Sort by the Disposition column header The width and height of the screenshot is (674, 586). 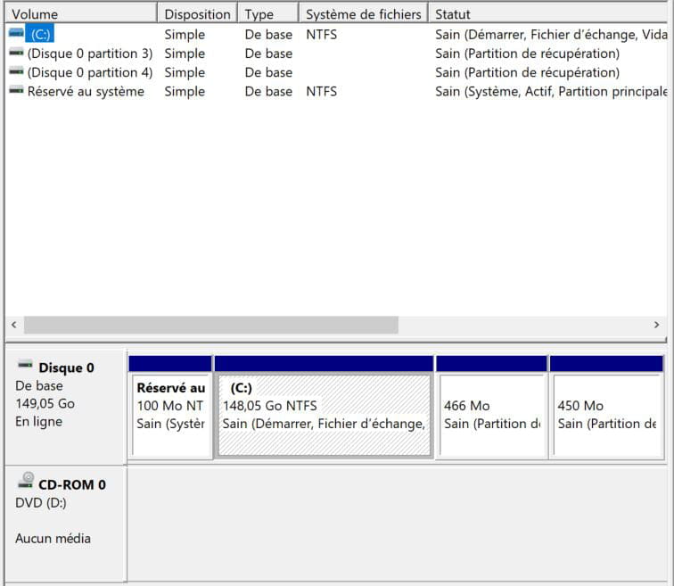(x=197, y=13)
